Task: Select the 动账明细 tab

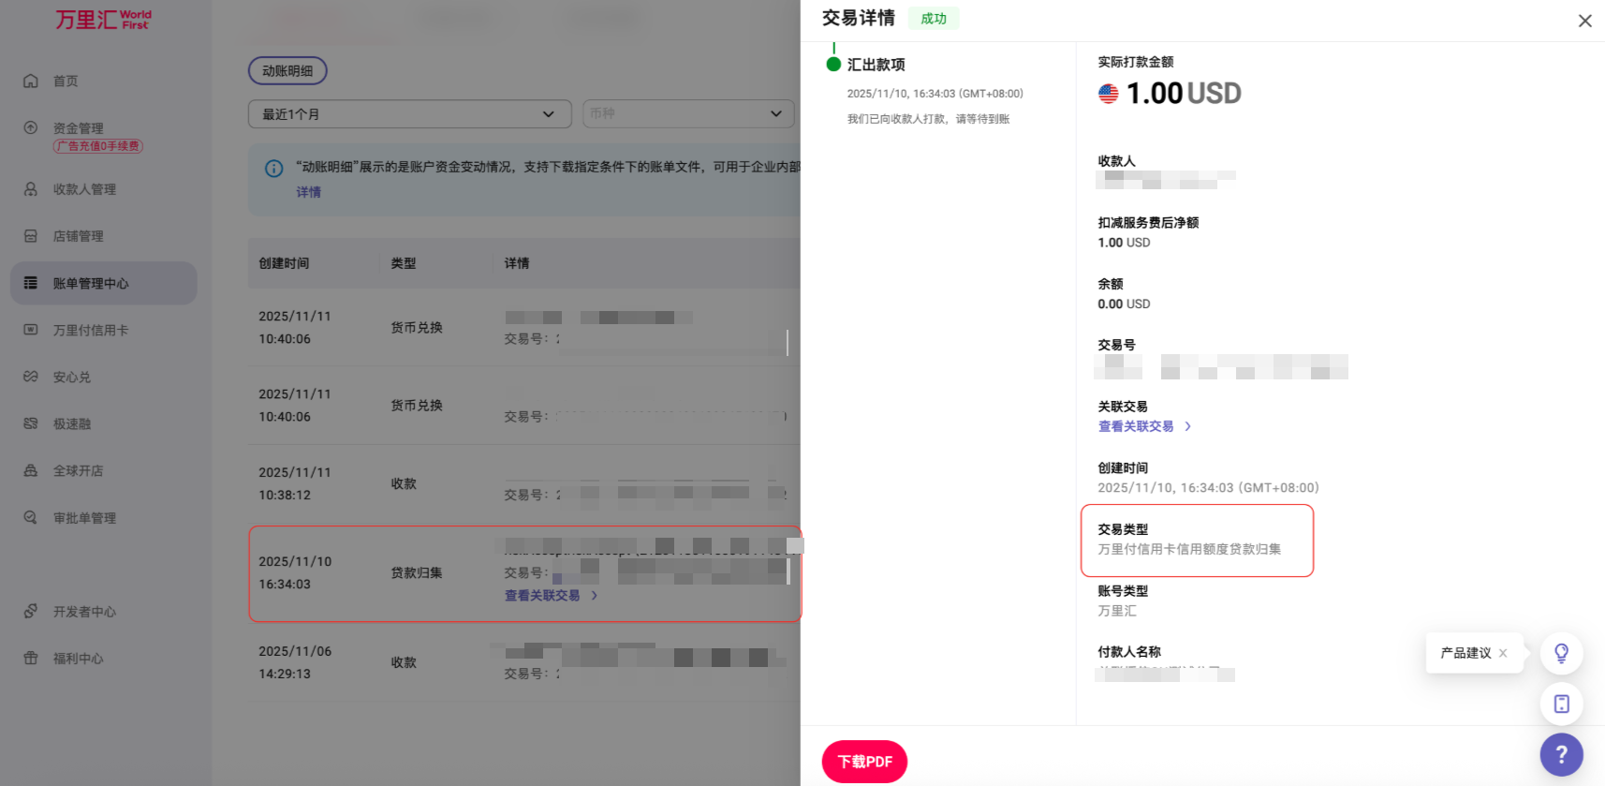Action: coord(287,71)
